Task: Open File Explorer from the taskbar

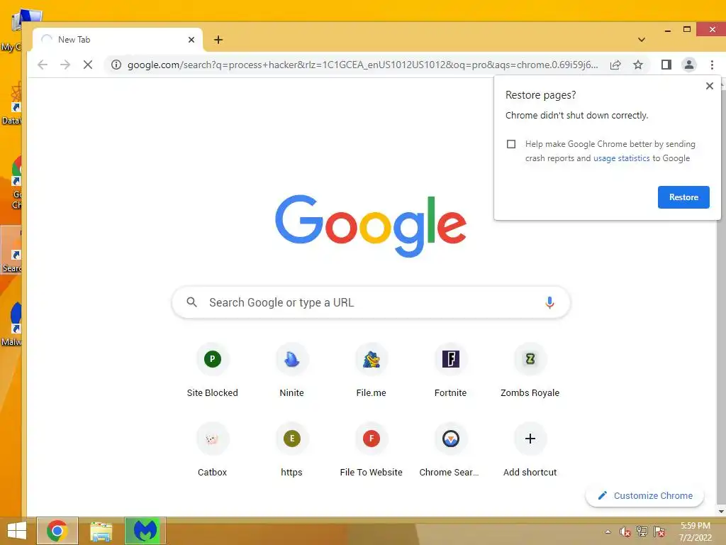Action: 101,531
